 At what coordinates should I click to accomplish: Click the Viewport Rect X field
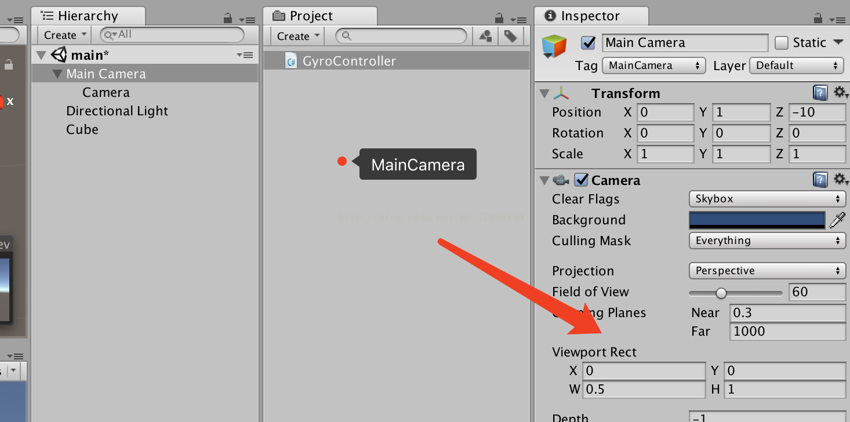click(644, 371)
